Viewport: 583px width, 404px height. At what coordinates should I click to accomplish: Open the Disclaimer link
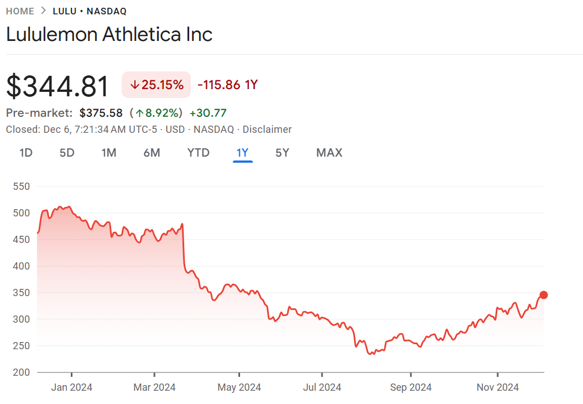(x=267, y=130)
